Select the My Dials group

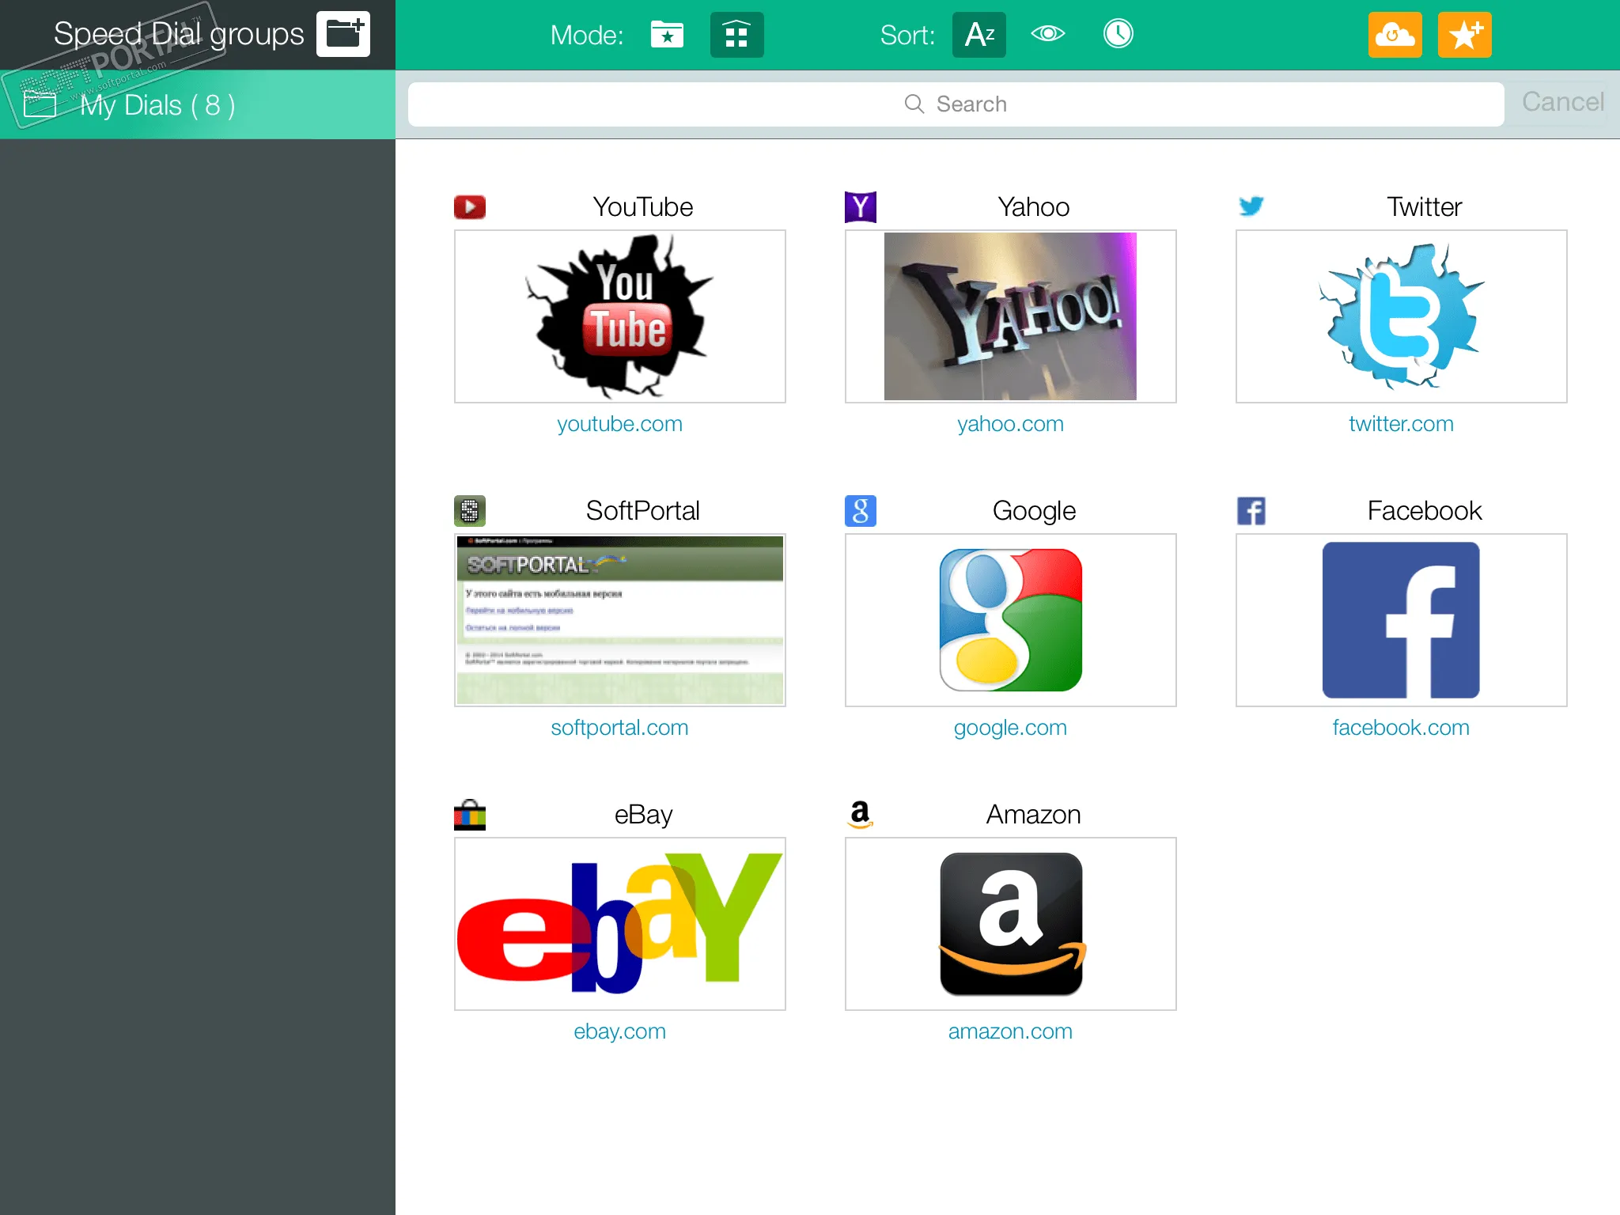click(198, 104)
